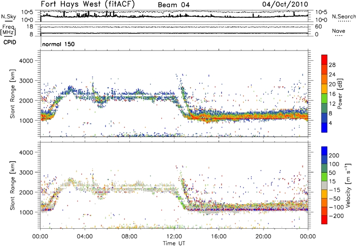This screenshot has height=246, width=356.
Task: Select "Slant Range [km]" label of power panel
Action: (x=12, y=94)
